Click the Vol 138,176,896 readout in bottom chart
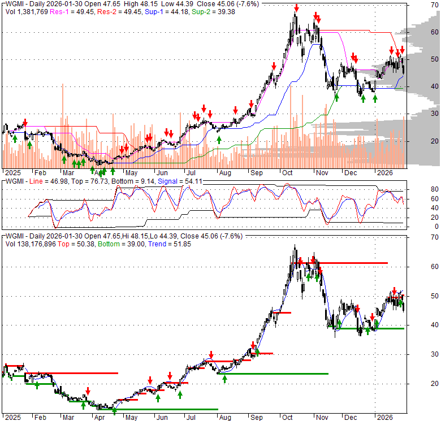This screenshot has height=421, width=441. (31, 244)
